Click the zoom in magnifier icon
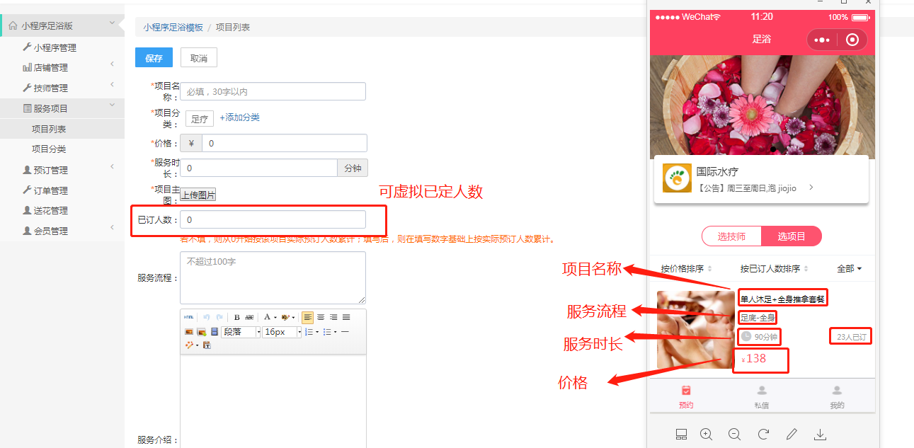Screen dimensions: 914x448 click(706, 434)
